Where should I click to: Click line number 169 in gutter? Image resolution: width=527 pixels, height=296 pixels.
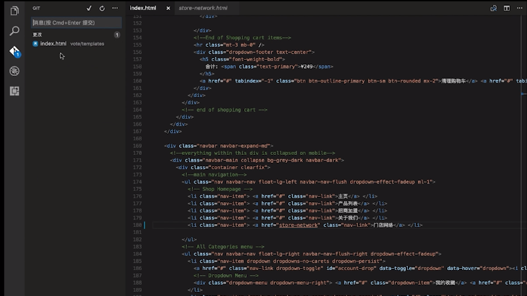(137, 146)
